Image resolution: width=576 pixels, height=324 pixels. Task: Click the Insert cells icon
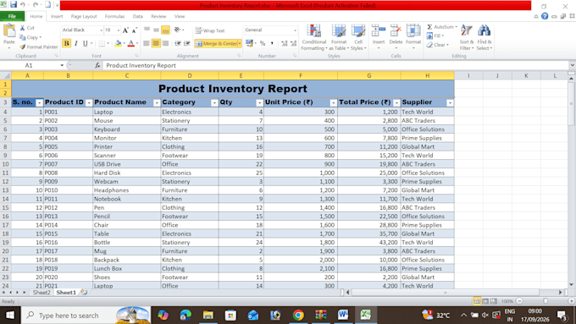(x=379, y=30)
